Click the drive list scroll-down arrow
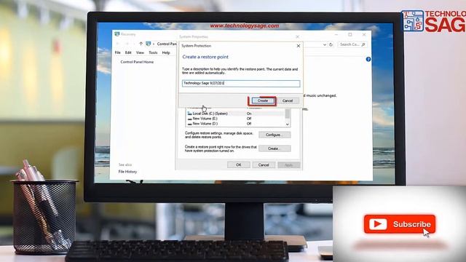Screen dimensions: 466x262 pyautogui.click(x=288, y=124)
